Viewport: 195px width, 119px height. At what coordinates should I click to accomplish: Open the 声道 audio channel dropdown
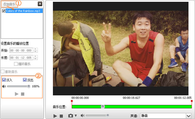coord(188,116)
